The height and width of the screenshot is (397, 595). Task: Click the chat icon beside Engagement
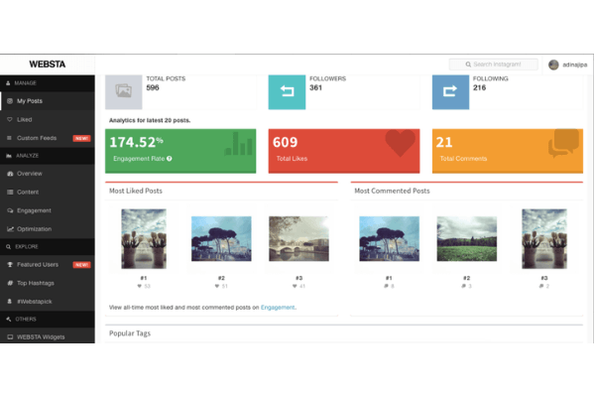coord(10,210)
